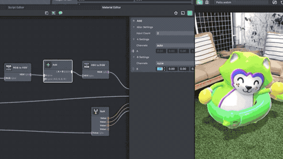Click the A second value field
Screen dimensions: 283x159
[x=172, y=51]
